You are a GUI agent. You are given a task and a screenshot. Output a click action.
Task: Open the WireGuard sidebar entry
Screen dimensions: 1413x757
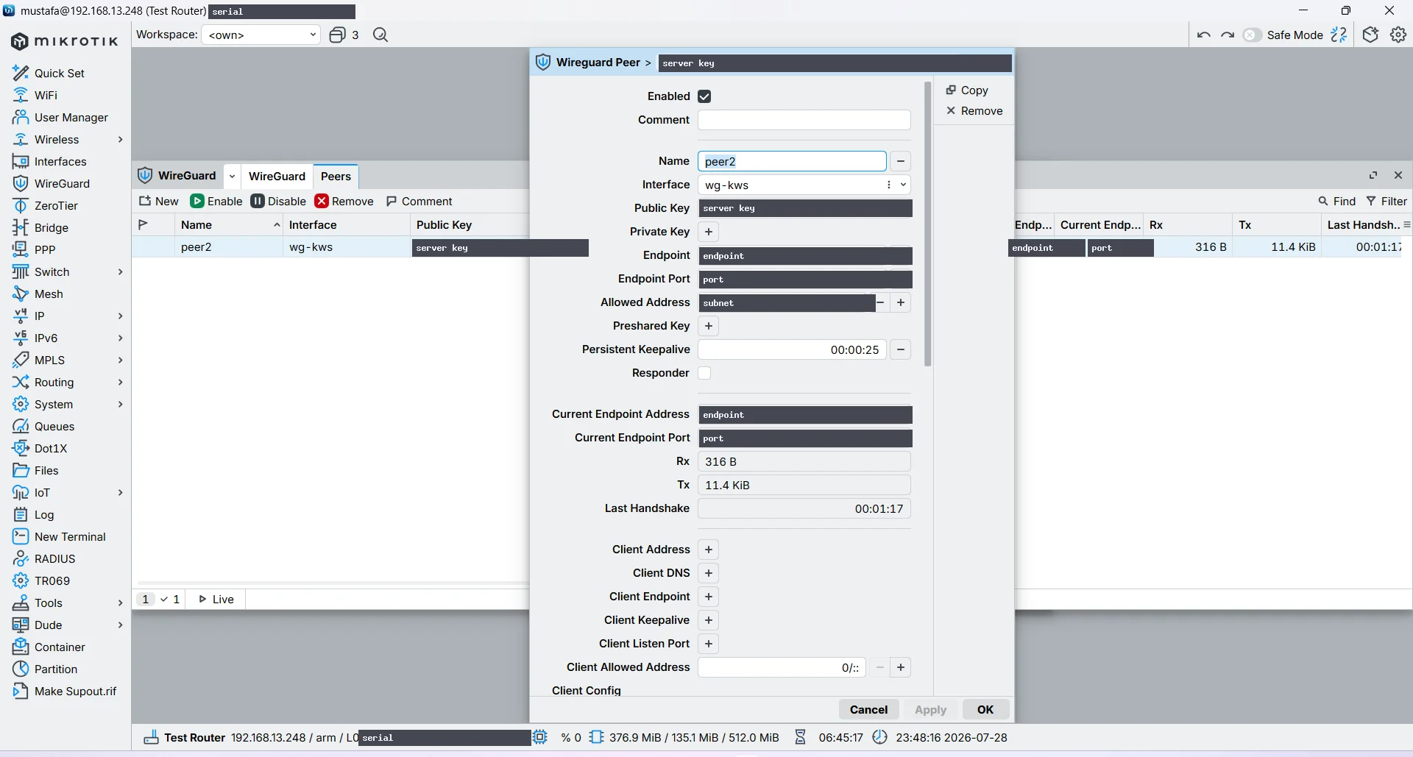point(51,183)
